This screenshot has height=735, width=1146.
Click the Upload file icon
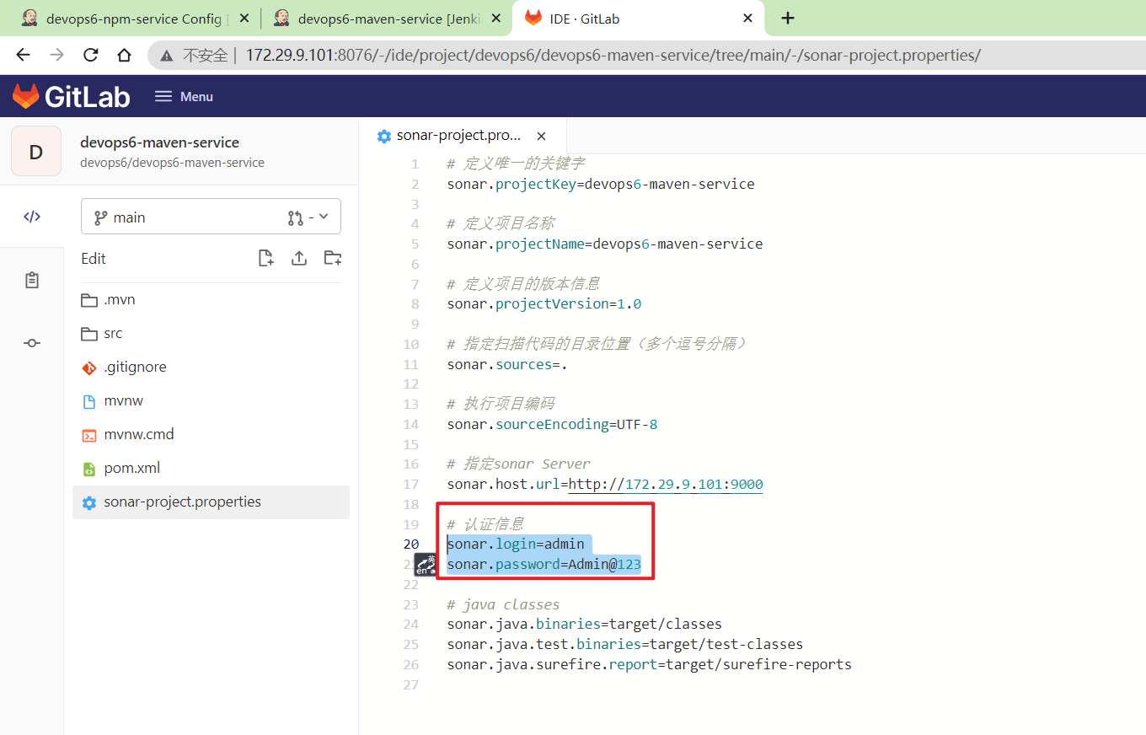pyautogui.click(x=299, y=258)
